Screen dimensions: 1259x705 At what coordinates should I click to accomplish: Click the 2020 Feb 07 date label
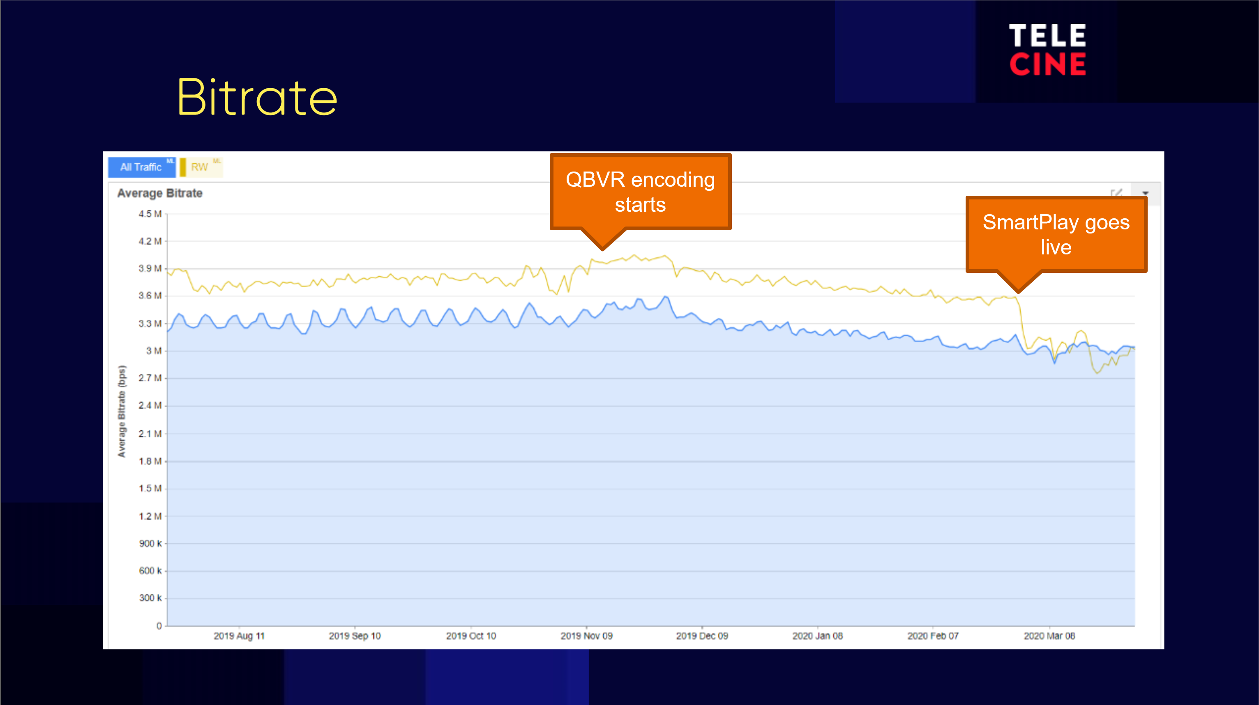933,636
